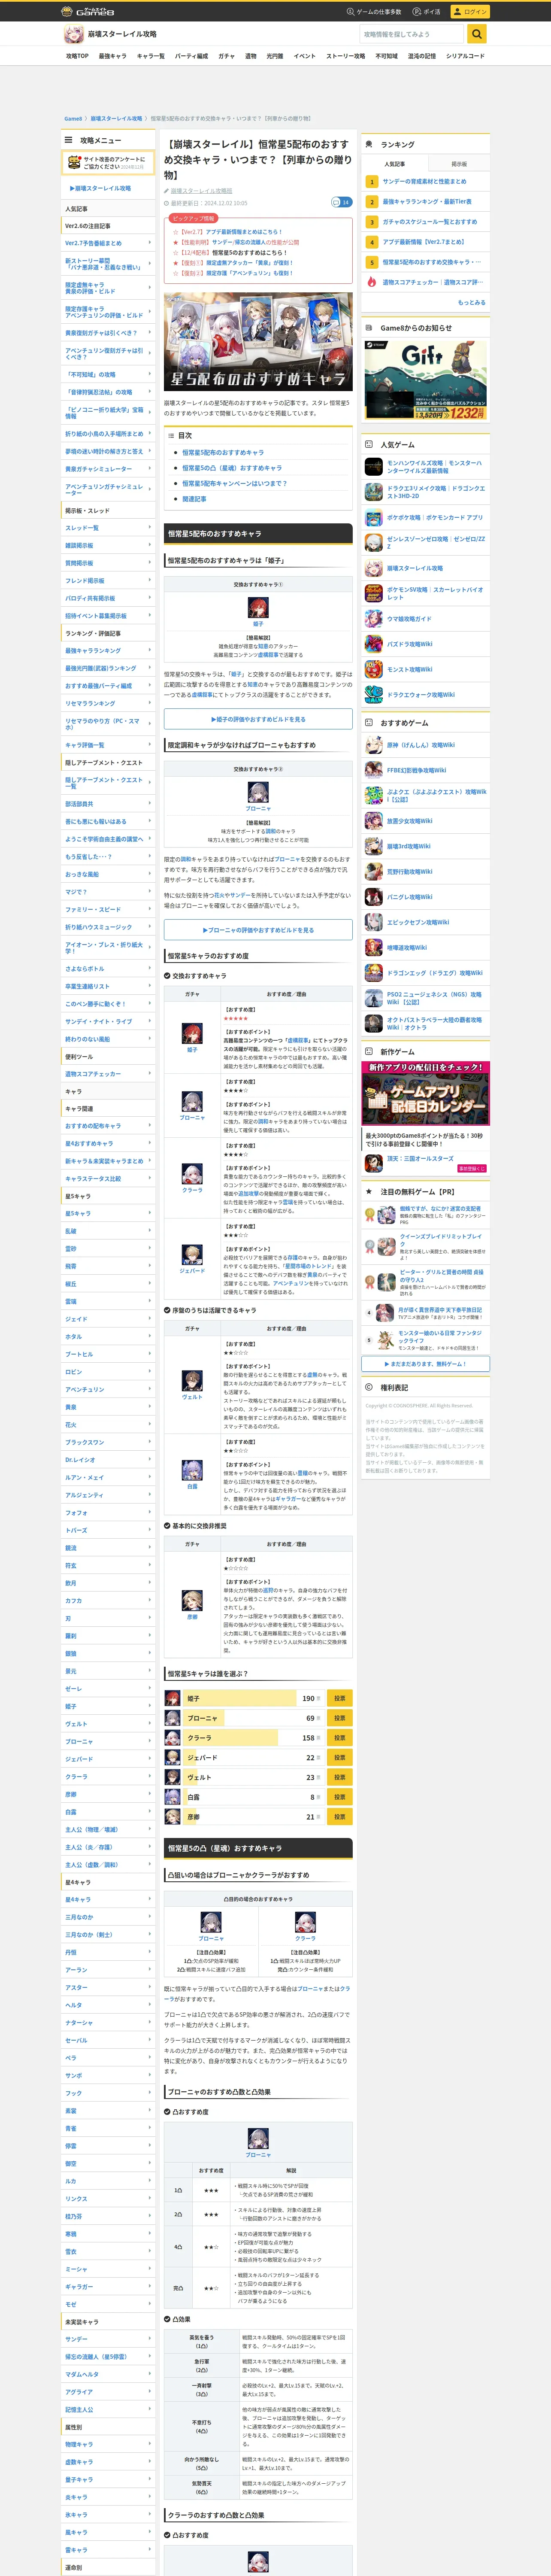Click もっとみる link in ranking panel
This screenshot has height=2576, width=551.
472,302
